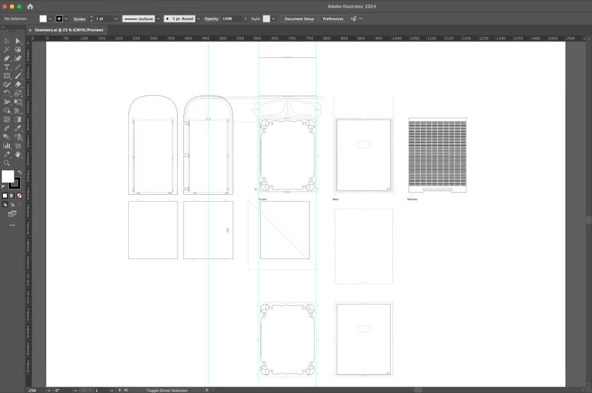Open 5 pt. Round brush dropdown

pyautogui.click(x=198, y=19)
